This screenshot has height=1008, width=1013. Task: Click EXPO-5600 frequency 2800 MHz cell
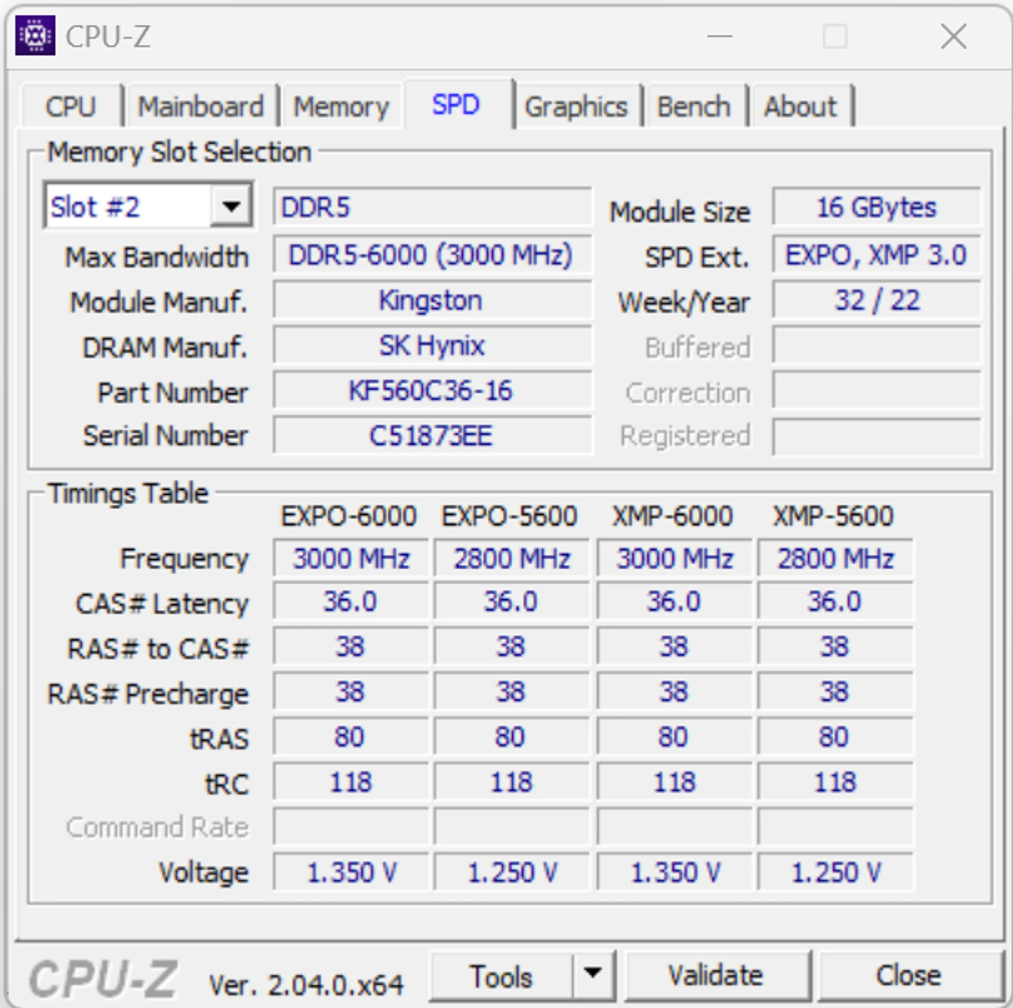(512, 558)
